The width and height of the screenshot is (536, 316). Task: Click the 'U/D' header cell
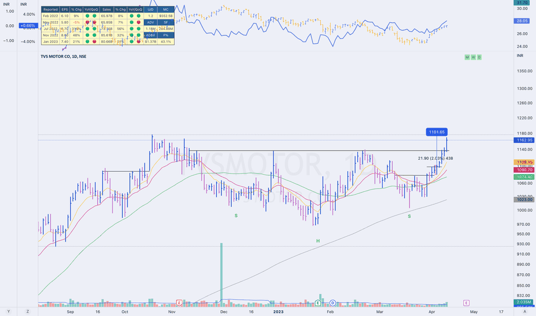pos(151,10)
